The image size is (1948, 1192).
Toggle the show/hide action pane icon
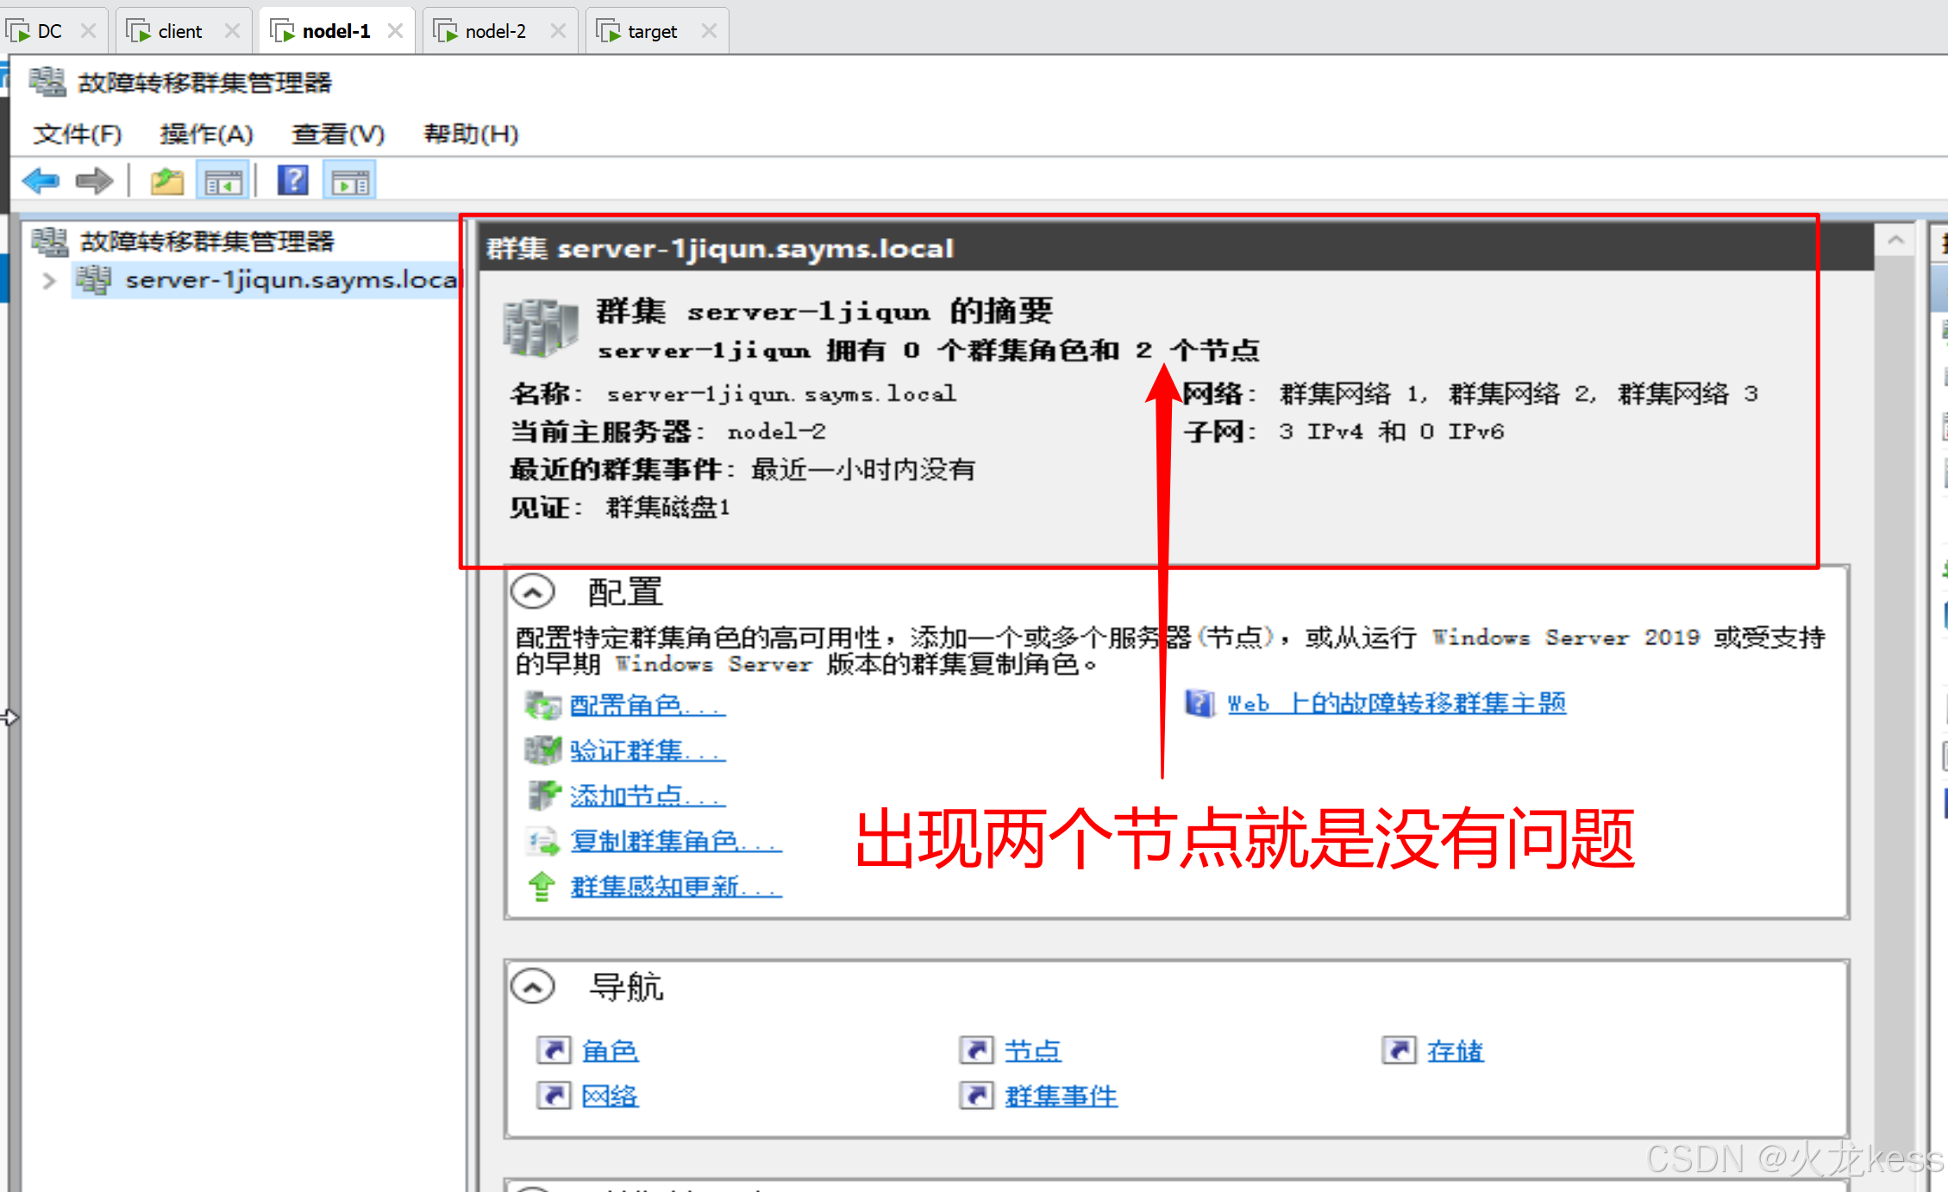pyautogui.click(x=349, y=181)
